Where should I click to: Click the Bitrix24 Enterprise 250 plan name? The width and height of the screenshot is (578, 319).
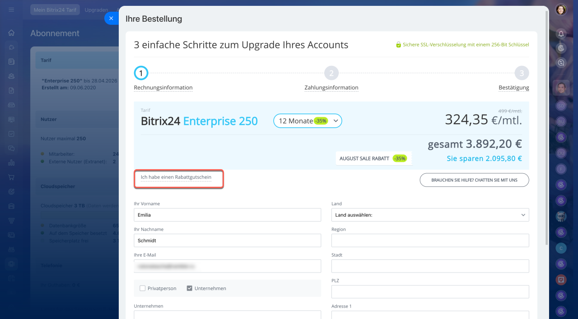pos(199,121)
